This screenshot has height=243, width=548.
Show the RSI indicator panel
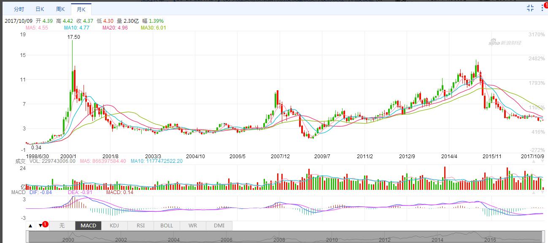pyautogui.click(x=140, y=226)
